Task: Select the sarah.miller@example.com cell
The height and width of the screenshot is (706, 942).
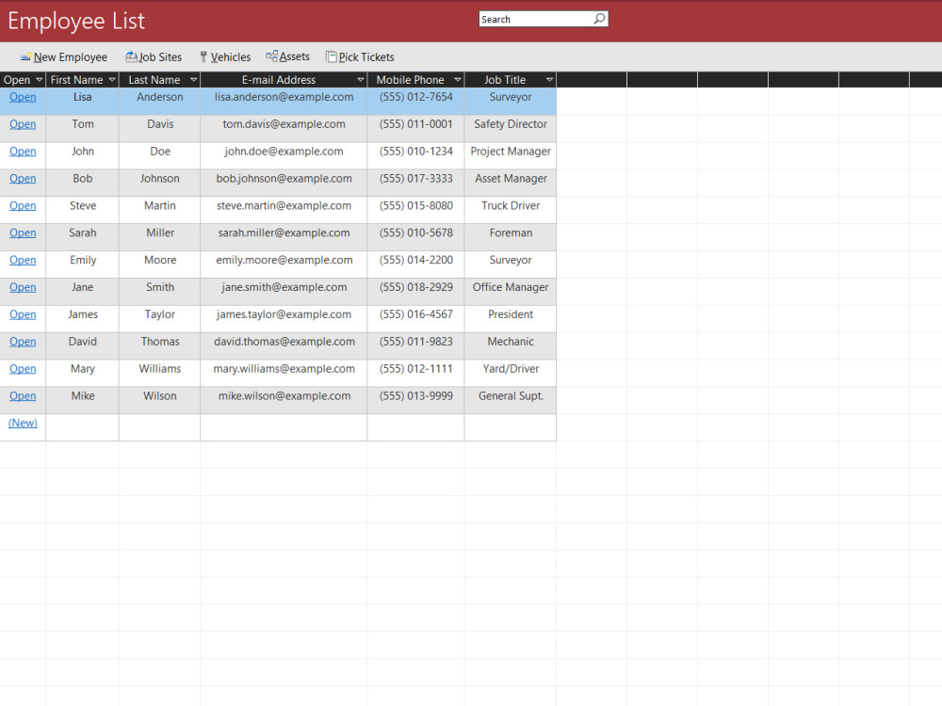Action: tap(284, 237)
